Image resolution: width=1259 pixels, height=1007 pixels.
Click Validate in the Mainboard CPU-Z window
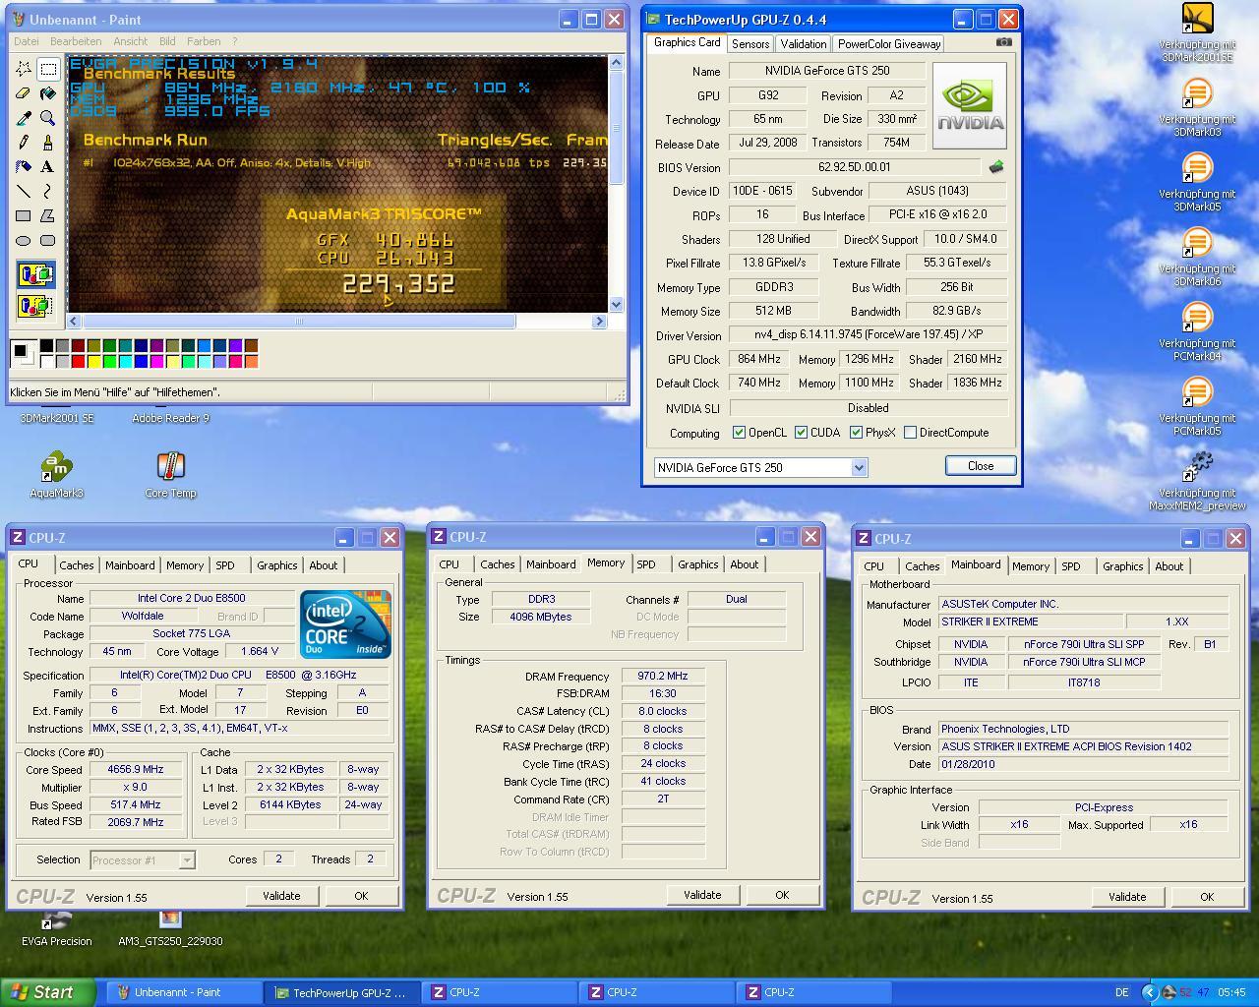tap(1127, 897)
